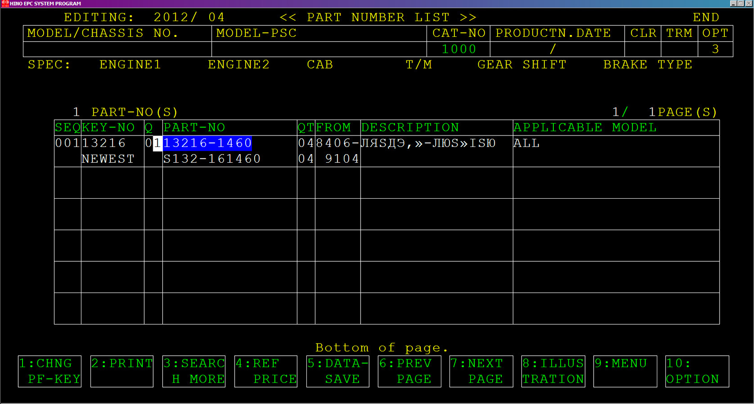Click the CAT-NO field value 1000
This screenshot has width=754, height=404.
458,49
